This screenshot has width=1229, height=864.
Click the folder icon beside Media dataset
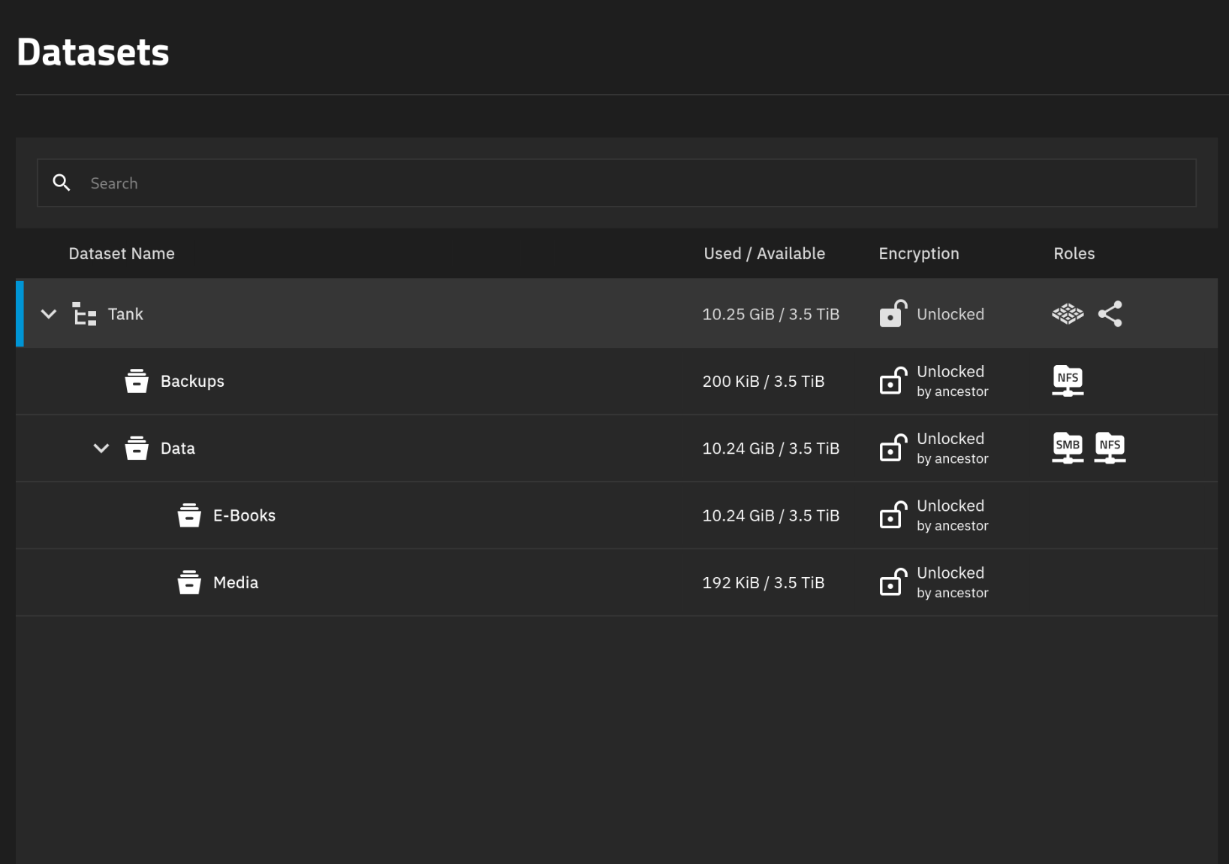[x=189, y=582]
